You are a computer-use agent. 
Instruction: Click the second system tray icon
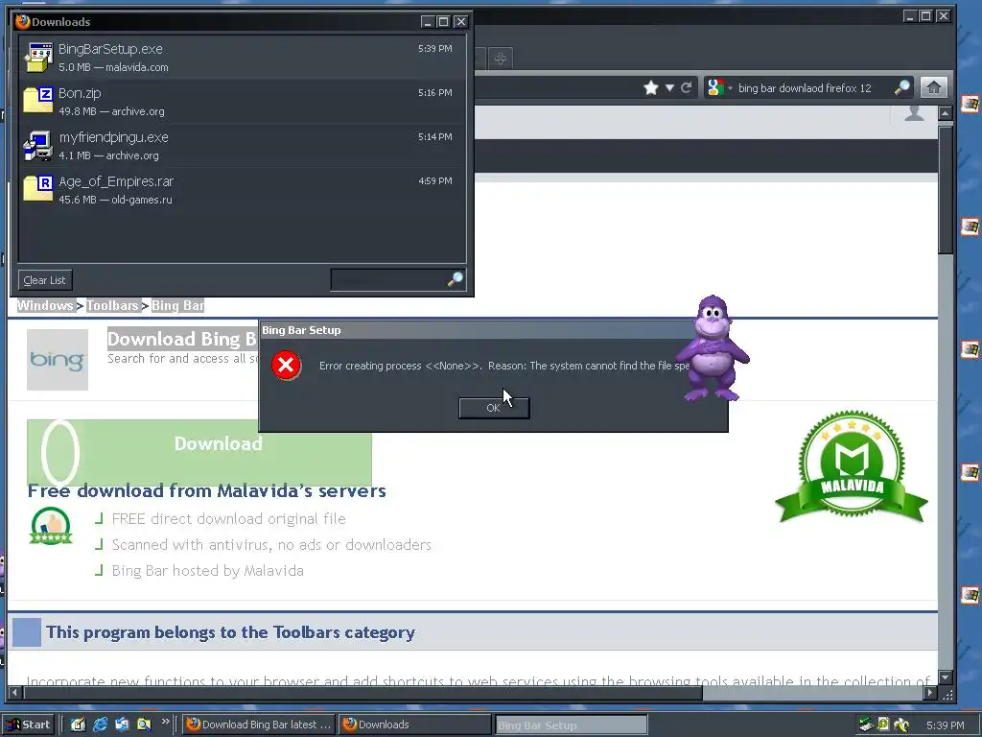coord(883,725)
